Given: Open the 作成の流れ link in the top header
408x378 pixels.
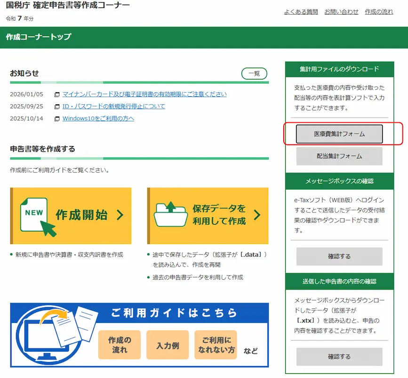Looking at the screenshot, I should (379, 12).
